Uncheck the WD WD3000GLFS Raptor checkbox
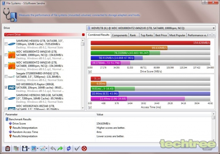The width and height of the screenshot is (220, 154). pos(6,87)
